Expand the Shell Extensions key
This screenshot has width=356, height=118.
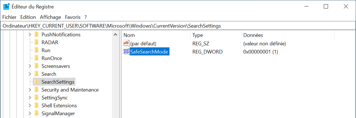(30, 106)
